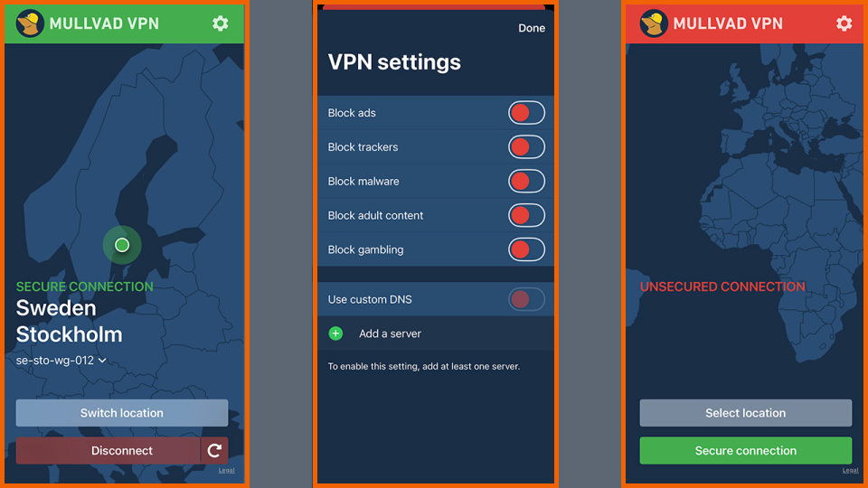Click the Mullvad mole logo in green header
This screenshot has height=488, width=868.
click(29, 23)
